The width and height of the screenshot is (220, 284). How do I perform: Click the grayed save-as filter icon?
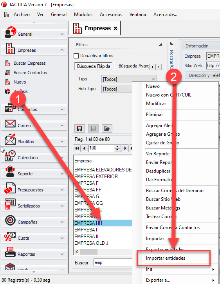pos(93,129)
